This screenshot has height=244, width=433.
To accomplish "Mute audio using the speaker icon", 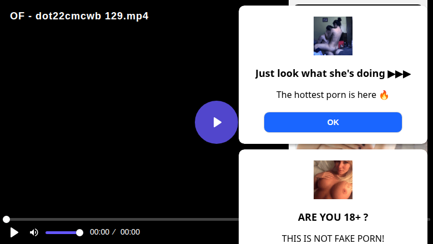I will pos(34,232).
